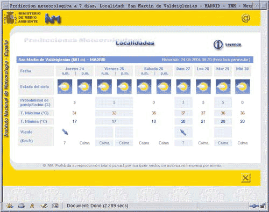The image size is (269, 212).
Task: Click the Elaborado 24.06.2004 timestamp text
Action: pyautogui.click(x=206, y=60)
